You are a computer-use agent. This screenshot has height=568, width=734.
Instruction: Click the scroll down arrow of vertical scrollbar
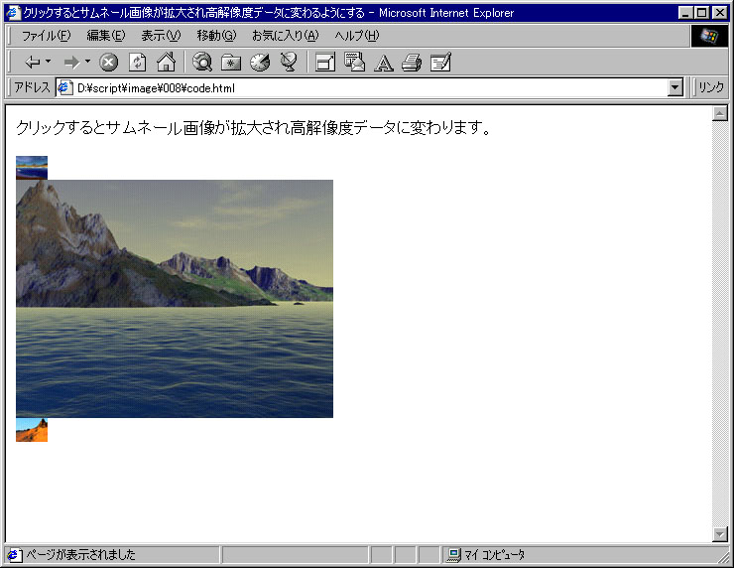coord(719,534)
